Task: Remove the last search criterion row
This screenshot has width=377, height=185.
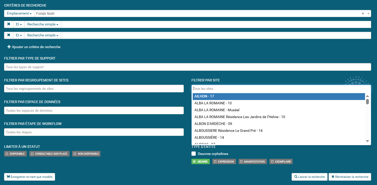Action: (x=9, y=35)
